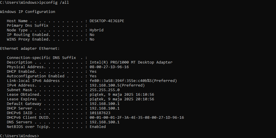This screenshot has width=276, height=138.
Task: Click the subnet mask 255.255.255.0
Action: pyautogui.click(x=105, y=90)
